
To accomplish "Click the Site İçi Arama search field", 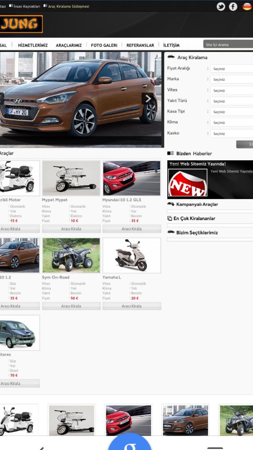I will click(228, 45).
